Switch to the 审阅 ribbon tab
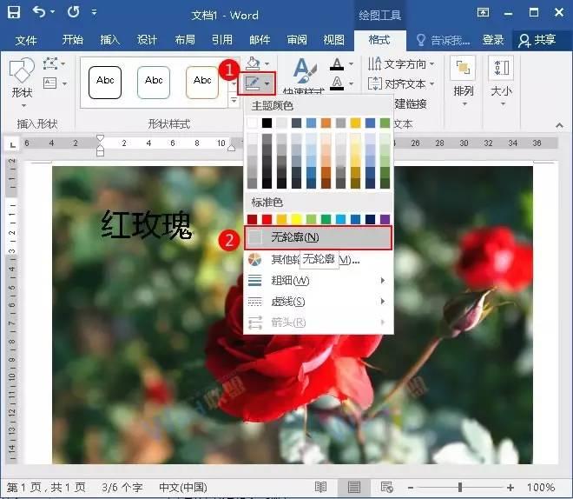This screenshot has height=499, width=573. 297,39
